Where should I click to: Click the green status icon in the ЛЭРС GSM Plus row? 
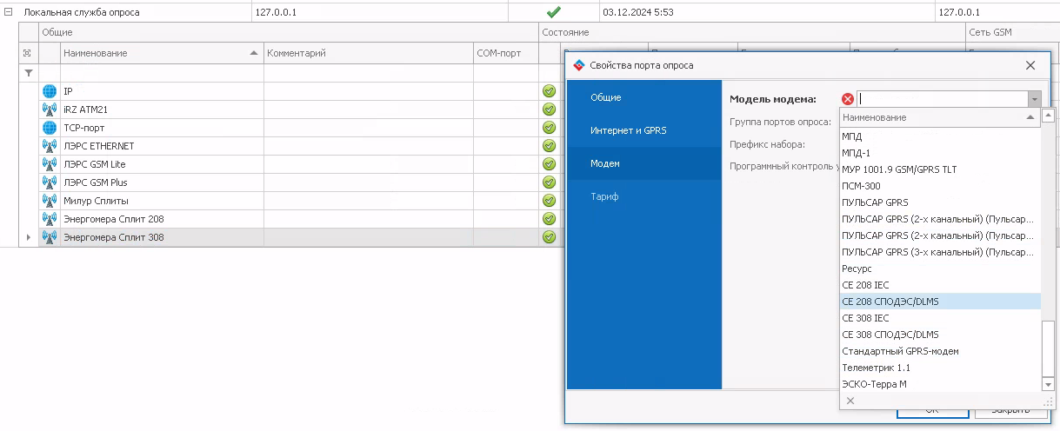click(549, 182)
